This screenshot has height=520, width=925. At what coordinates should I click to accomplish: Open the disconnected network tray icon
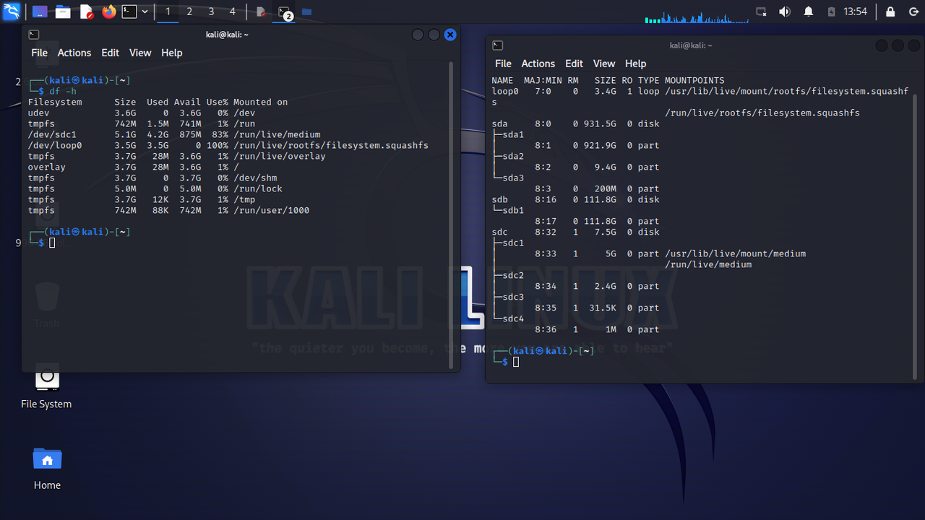click(x=761, y=12)
